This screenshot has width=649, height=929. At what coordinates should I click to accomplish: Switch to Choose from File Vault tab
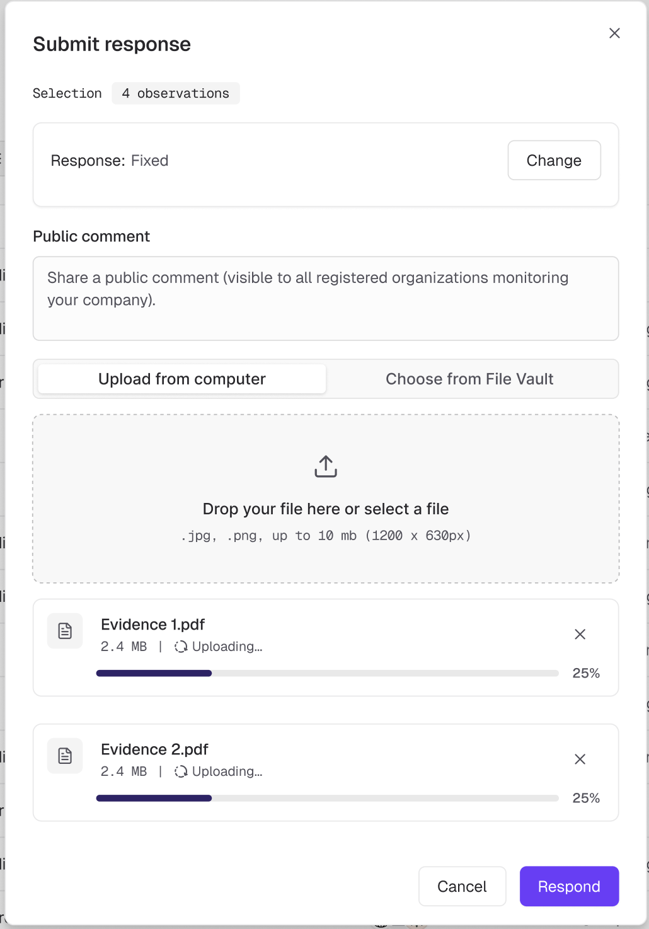469,379
